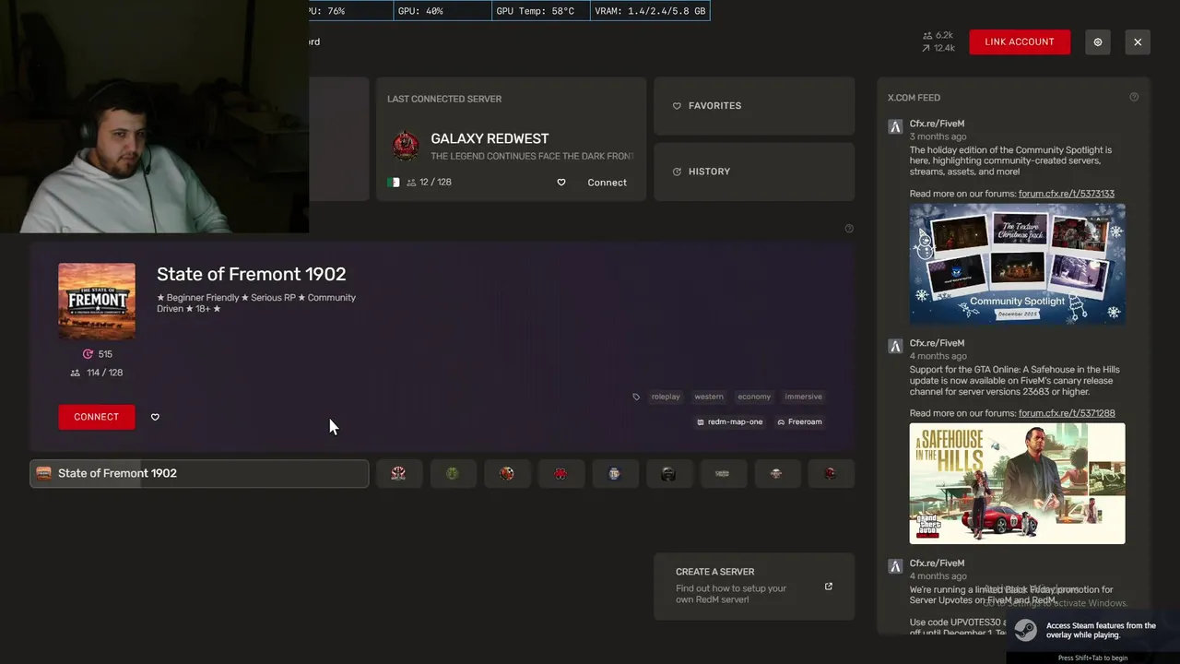Click the Algerian flag on Galaxy Redwest

click(x=394, y=183)
